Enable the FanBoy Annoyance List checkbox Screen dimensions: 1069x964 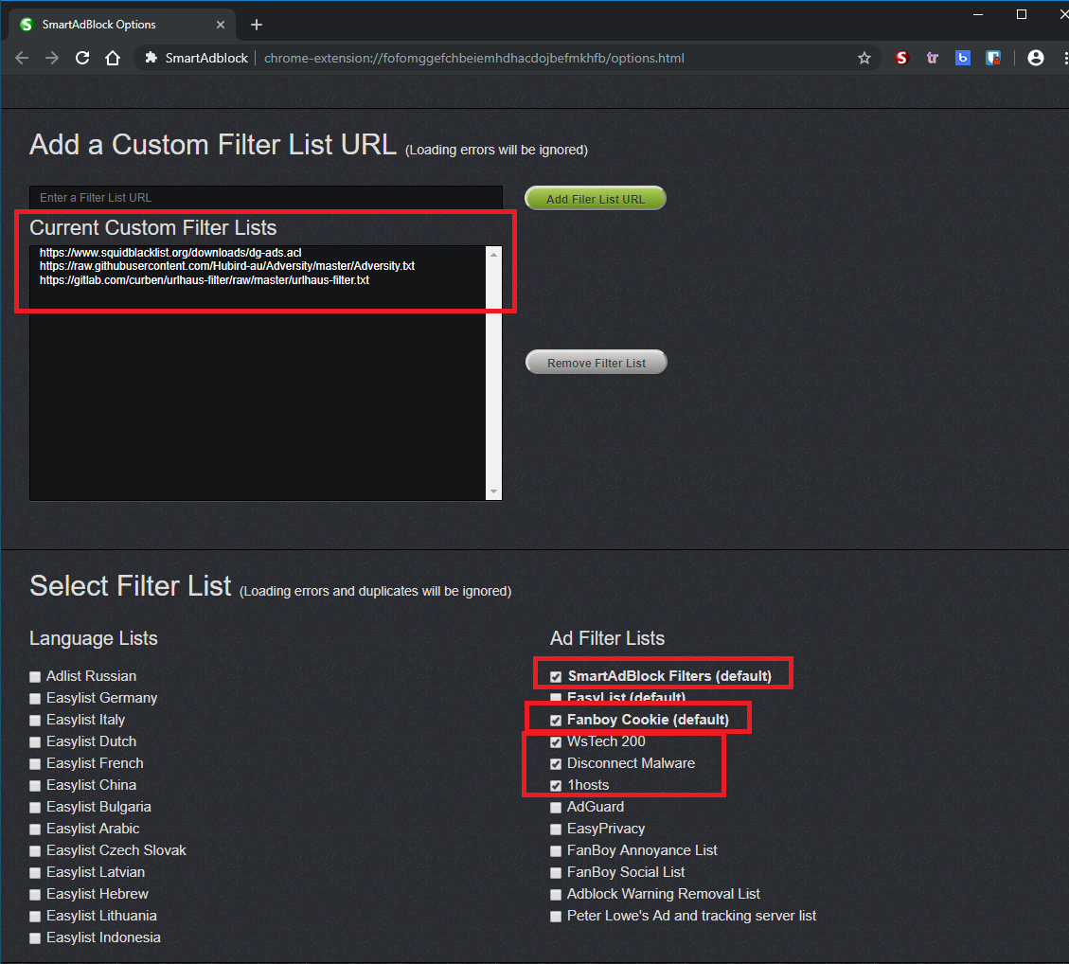(x=556, y=851)
